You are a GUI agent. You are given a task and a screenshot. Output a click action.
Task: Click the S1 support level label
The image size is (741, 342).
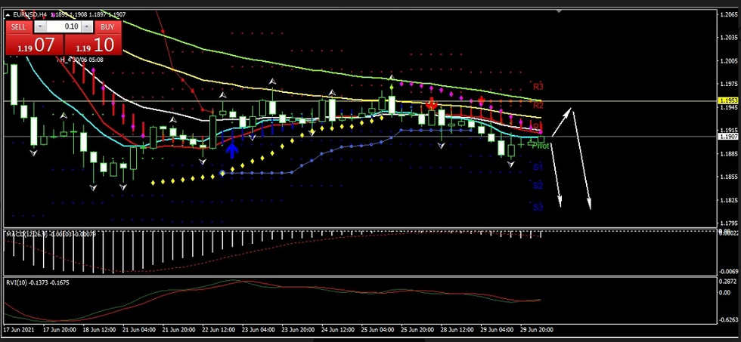click(538, 166)
